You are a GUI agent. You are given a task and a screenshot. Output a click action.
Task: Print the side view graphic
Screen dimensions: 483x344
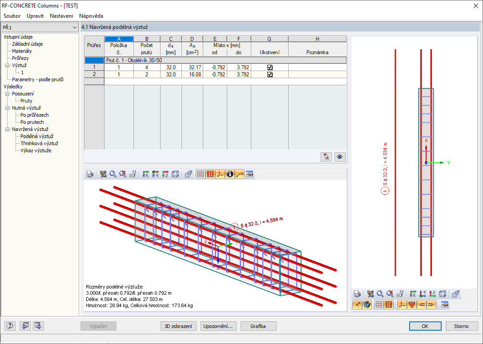click(x=357, y=294)
